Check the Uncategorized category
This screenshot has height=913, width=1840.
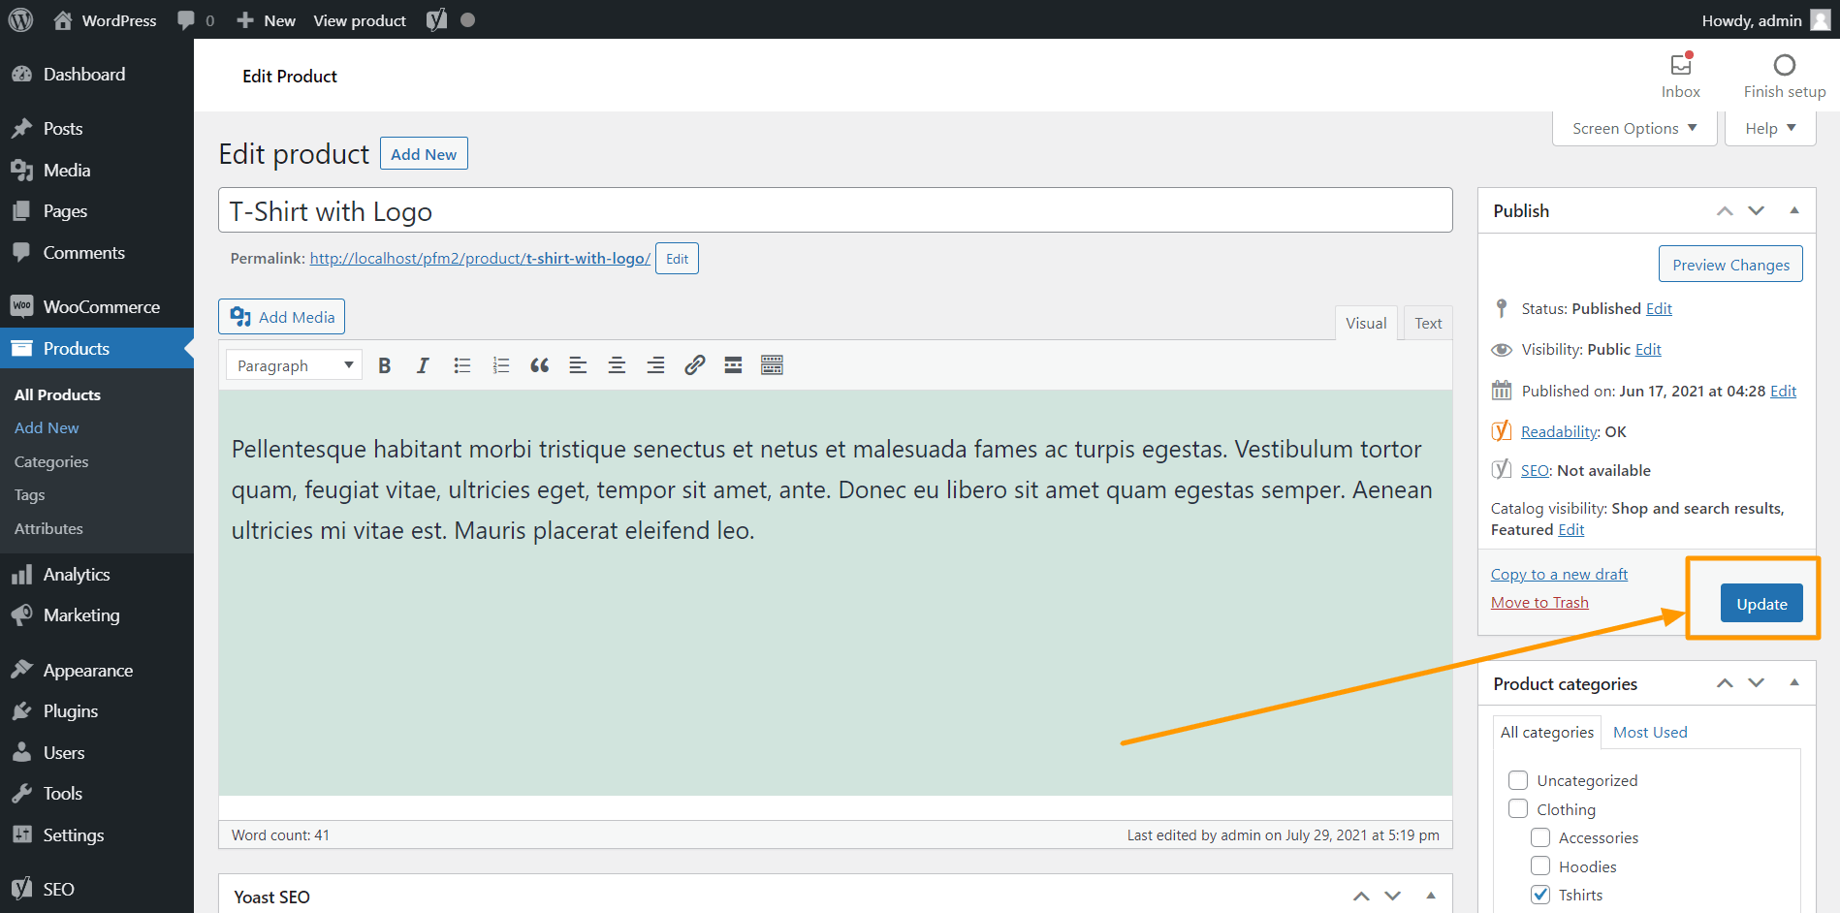(x=1518, y=780)
